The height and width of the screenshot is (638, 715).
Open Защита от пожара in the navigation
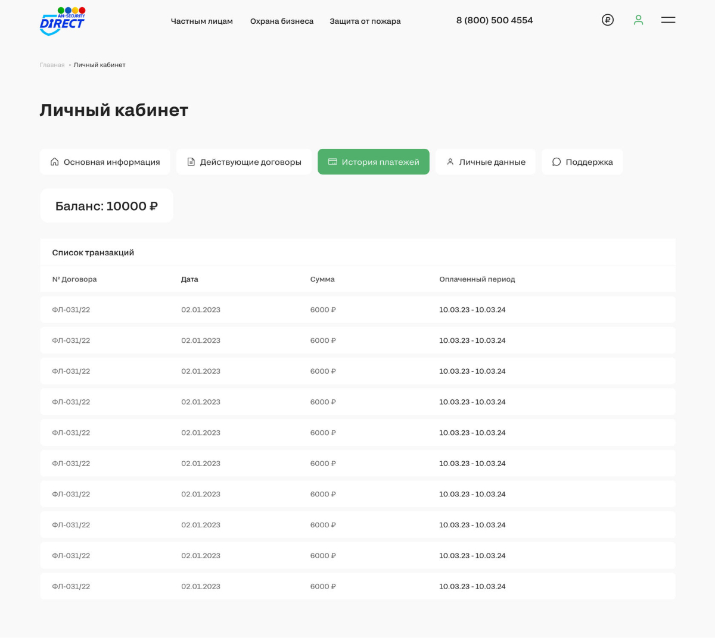(x=365, y=21)
